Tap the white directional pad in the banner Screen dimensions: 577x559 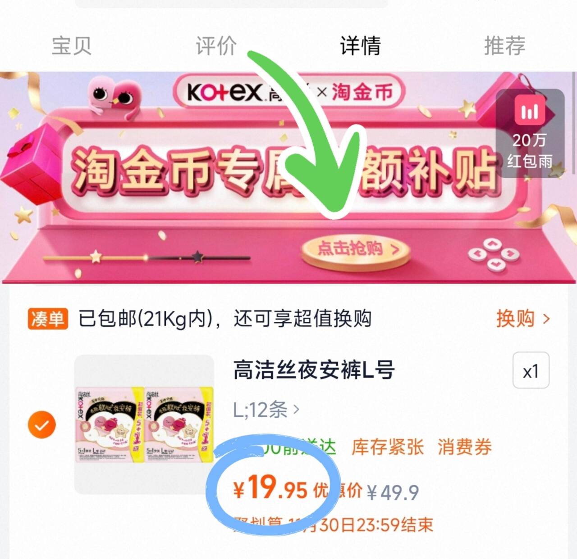coord(493,255)
